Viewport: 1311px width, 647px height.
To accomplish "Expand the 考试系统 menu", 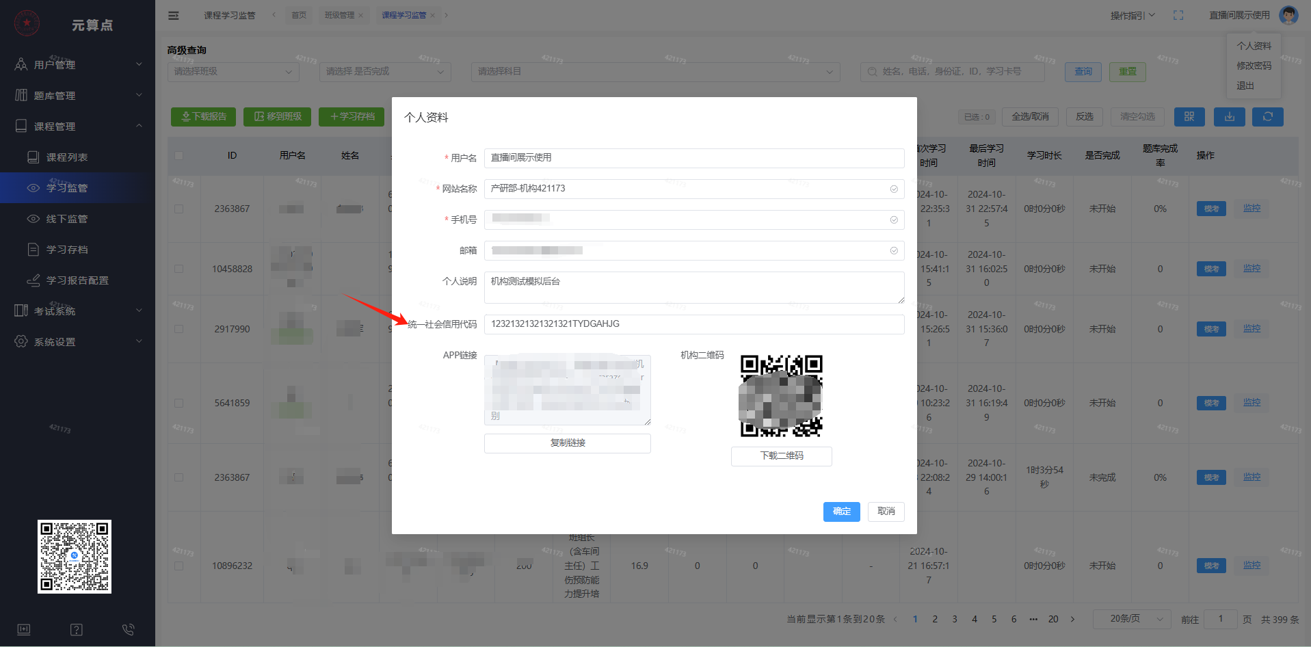I will [x=77, y=311].
